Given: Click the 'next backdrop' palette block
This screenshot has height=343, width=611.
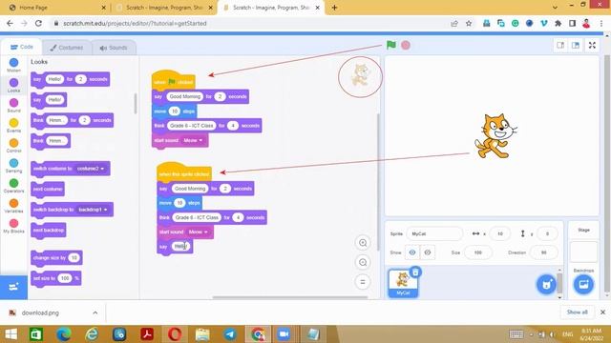Looking at the screenshot, I should click(49, 231).
